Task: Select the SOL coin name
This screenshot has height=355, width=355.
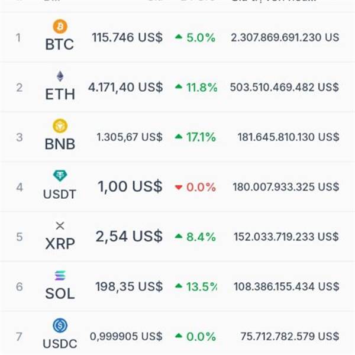Action: pos(60,293)
